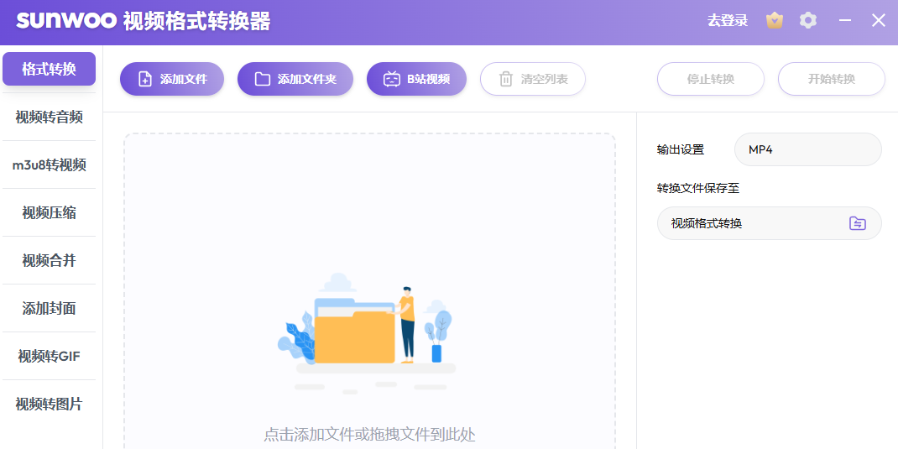
Task: Switch to the 视频转GIF tab
Action: pos(49,356)
